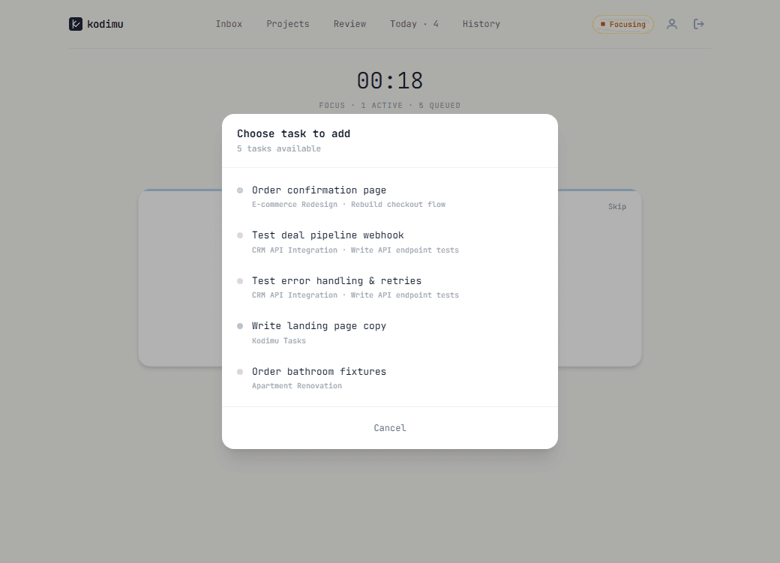Switch to the Inbox tab
780x563 pixels.
[x=229, y=23]
